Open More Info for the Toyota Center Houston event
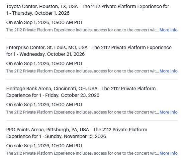Screen dimensions: 181x162 tap(168, 30)
